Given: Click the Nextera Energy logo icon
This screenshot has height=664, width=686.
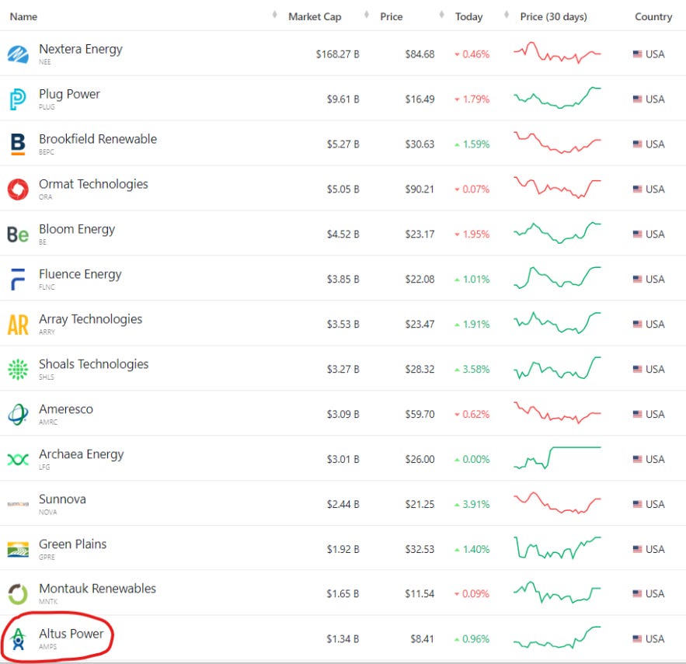Looking at the screenshot, I should (18, 54).
